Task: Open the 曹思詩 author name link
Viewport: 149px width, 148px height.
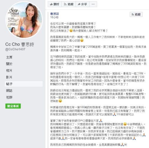Action: [54, 14]
